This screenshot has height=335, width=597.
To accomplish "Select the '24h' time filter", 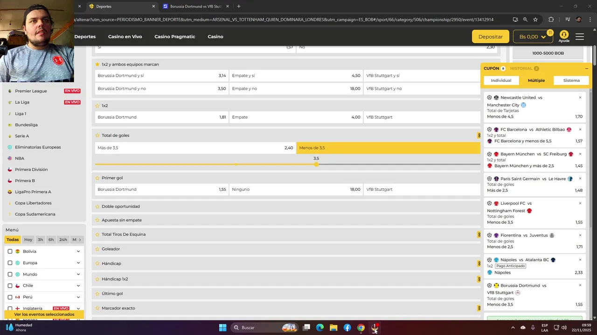I will pyautogui.click(x=63, y=240).
